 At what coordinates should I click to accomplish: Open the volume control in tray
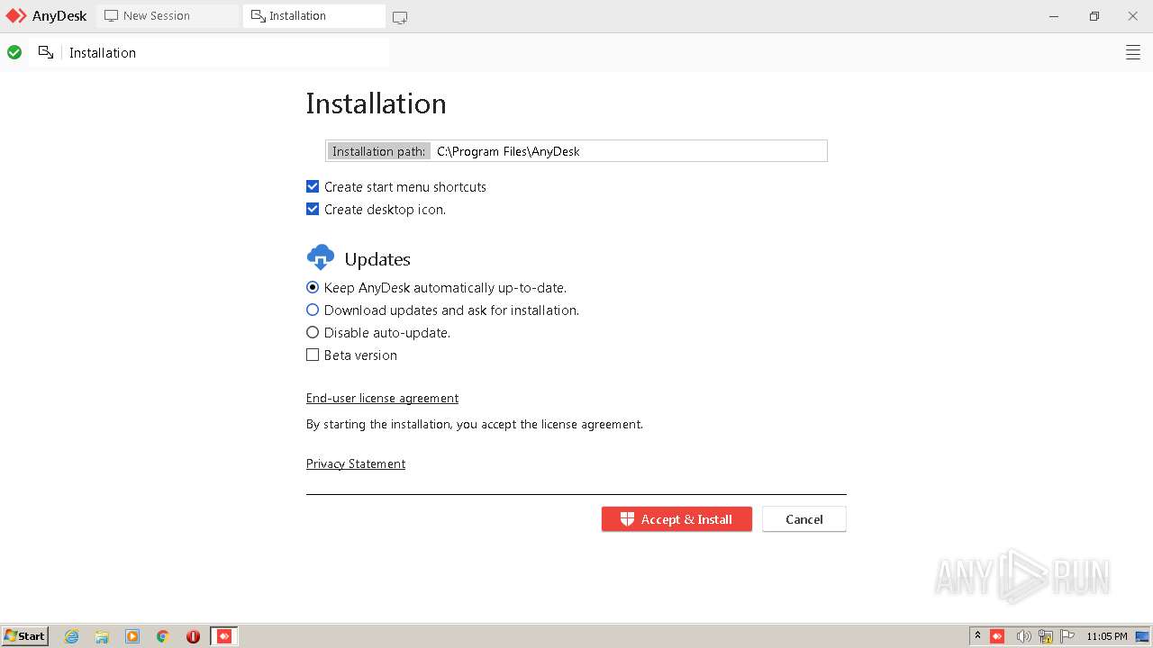coord(1023,636)
